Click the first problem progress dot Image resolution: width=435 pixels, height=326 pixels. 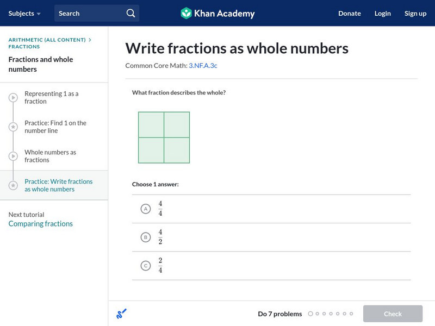pyautogui.click(x=310, y=314)
